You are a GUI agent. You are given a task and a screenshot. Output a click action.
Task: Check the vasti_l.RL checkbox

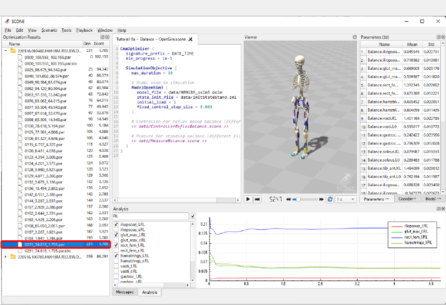116,265
